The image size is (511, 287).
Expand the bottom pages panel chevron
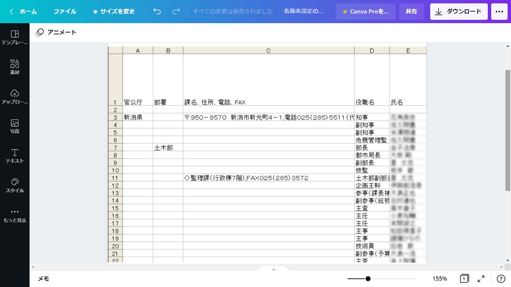(273, 269)
